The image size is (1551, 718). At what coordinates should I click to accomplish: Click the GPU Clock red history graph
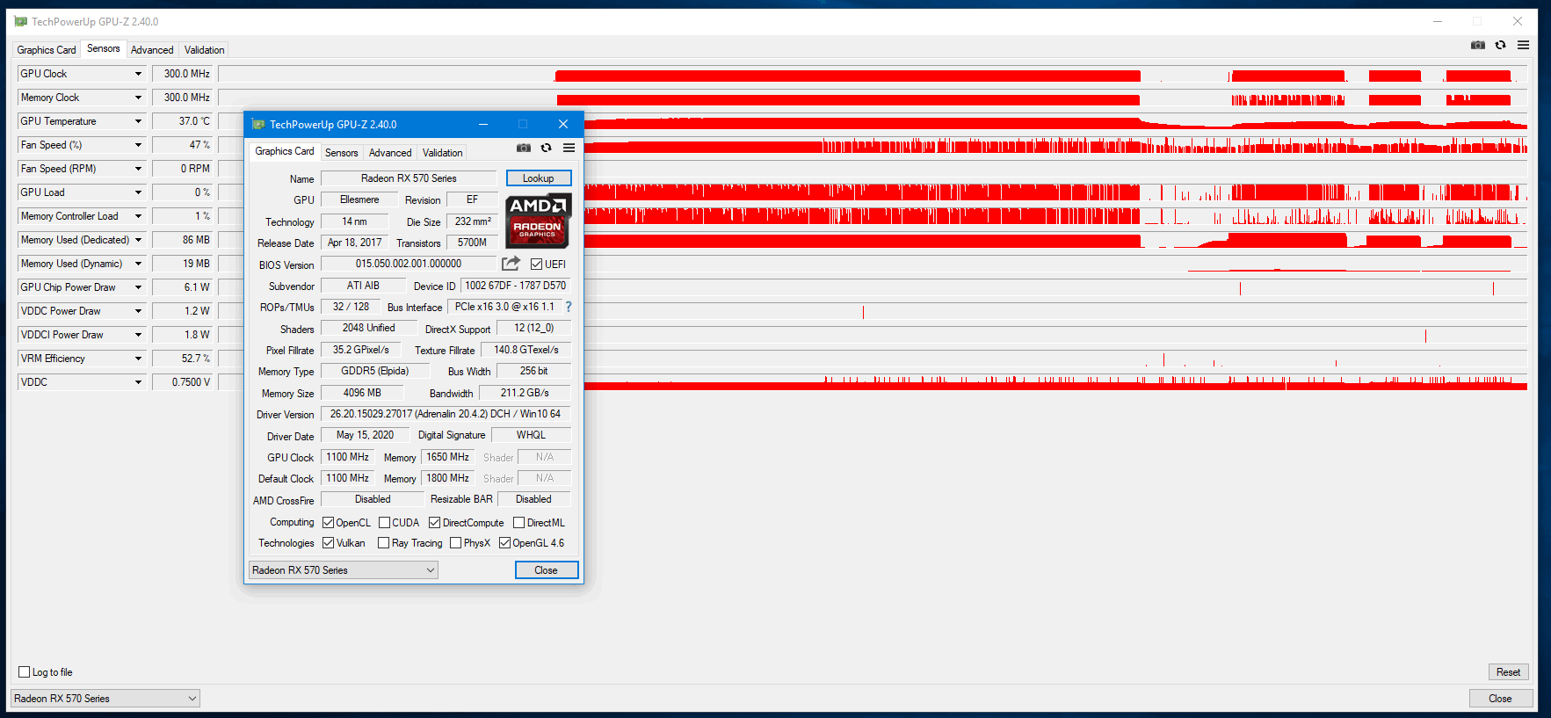point(873,74)
